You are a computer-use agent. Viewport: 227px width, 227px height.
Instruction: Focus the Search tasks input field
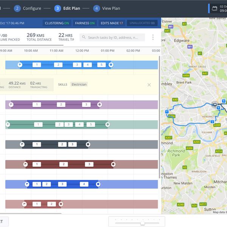(x=112, y=37)
